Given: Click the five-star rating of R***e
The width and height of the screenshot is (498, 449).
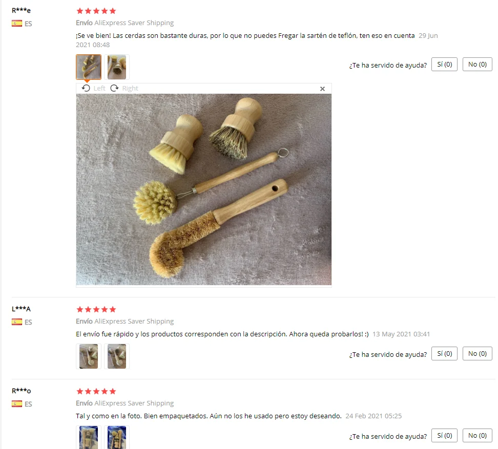Looking at the screenshot, I should [96, 11].
